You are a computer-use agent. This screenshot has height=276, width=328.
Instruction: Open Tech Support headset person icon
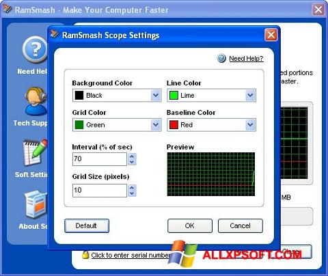(36, 101)
